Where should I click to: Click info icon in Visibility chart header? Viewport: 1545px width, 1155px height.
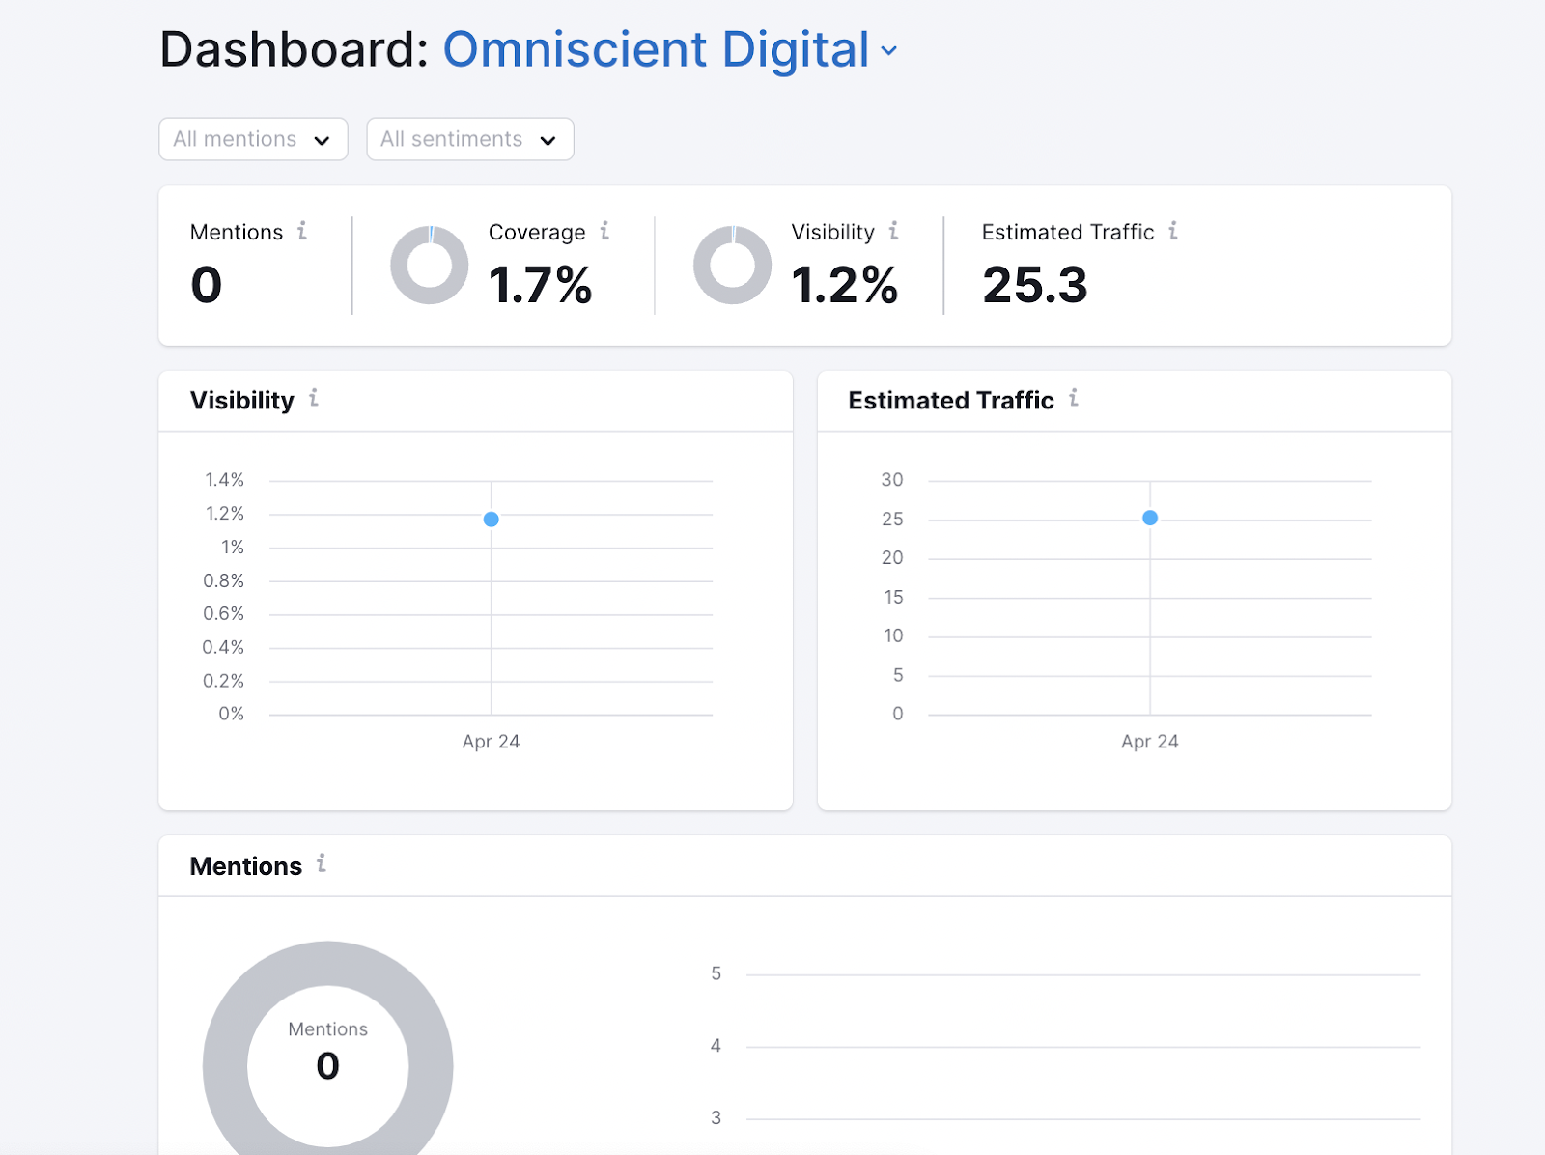[x=314, y=398]
